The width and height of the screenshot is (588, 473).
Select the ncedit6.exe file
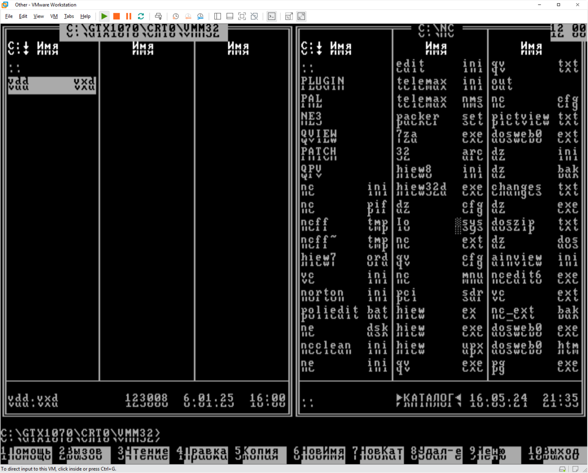(x=535, y=277)
